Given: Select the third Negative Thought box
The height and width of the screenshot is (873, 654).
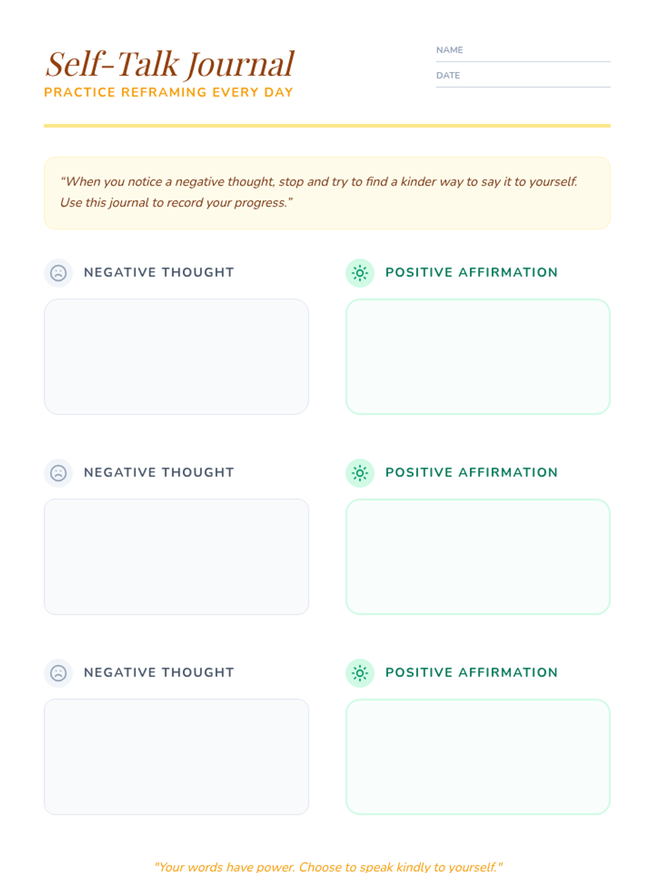Looking at the screenshot, I should pos(176,757).
